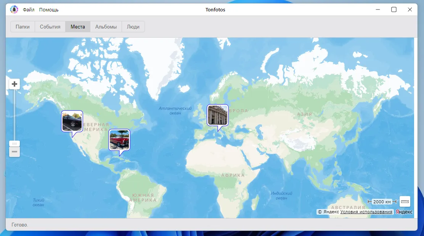Minimize the Tonfotos window
This screenshot has height=236, width=424.
pos(378,10)
